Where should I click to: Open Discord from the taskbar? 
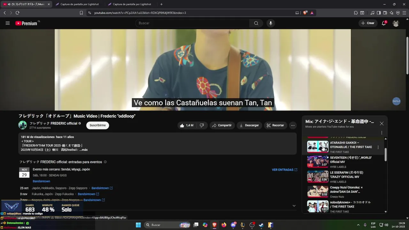[233, 225]
